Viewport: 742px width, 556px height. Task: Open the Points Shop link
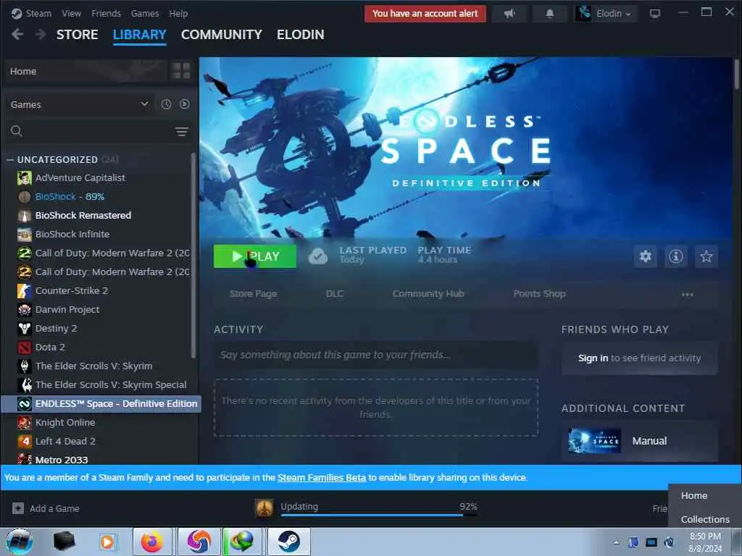(539, 294)
